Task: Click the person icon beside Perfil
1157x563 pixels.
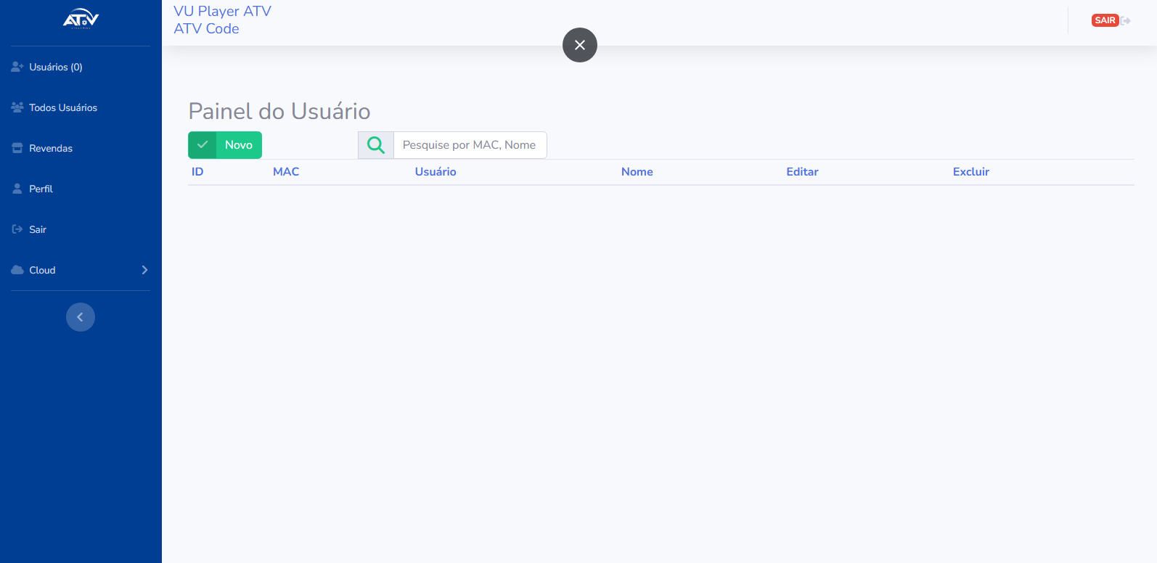Action: 17,189
